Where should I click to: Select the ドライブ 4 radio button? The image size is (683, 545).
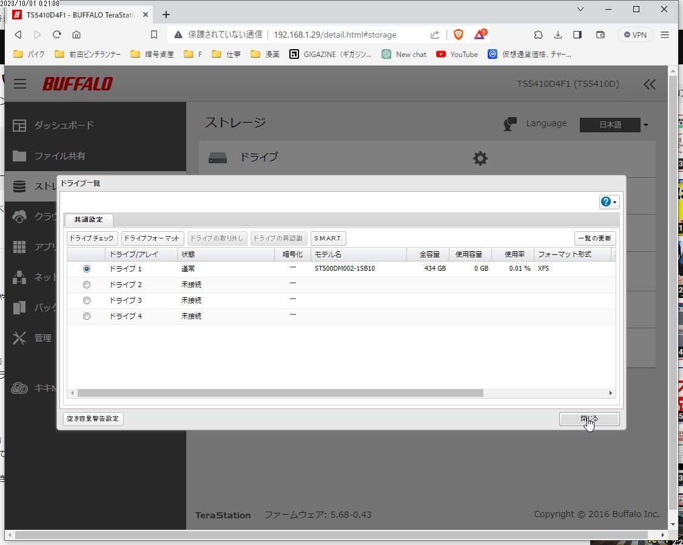[x=87, y=316]
